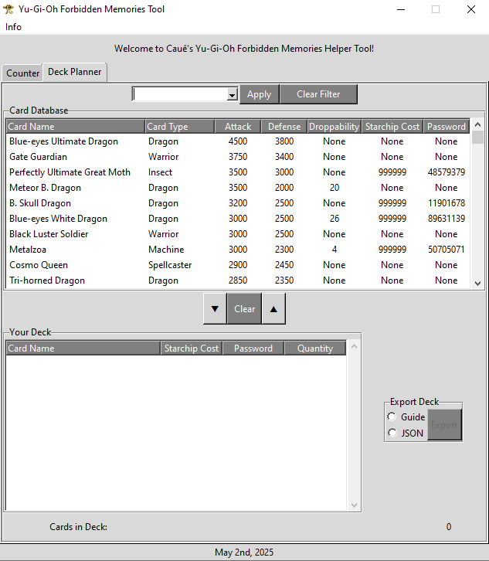
Task: Sort the database by the Card Type column
Action: coord(180,126)
